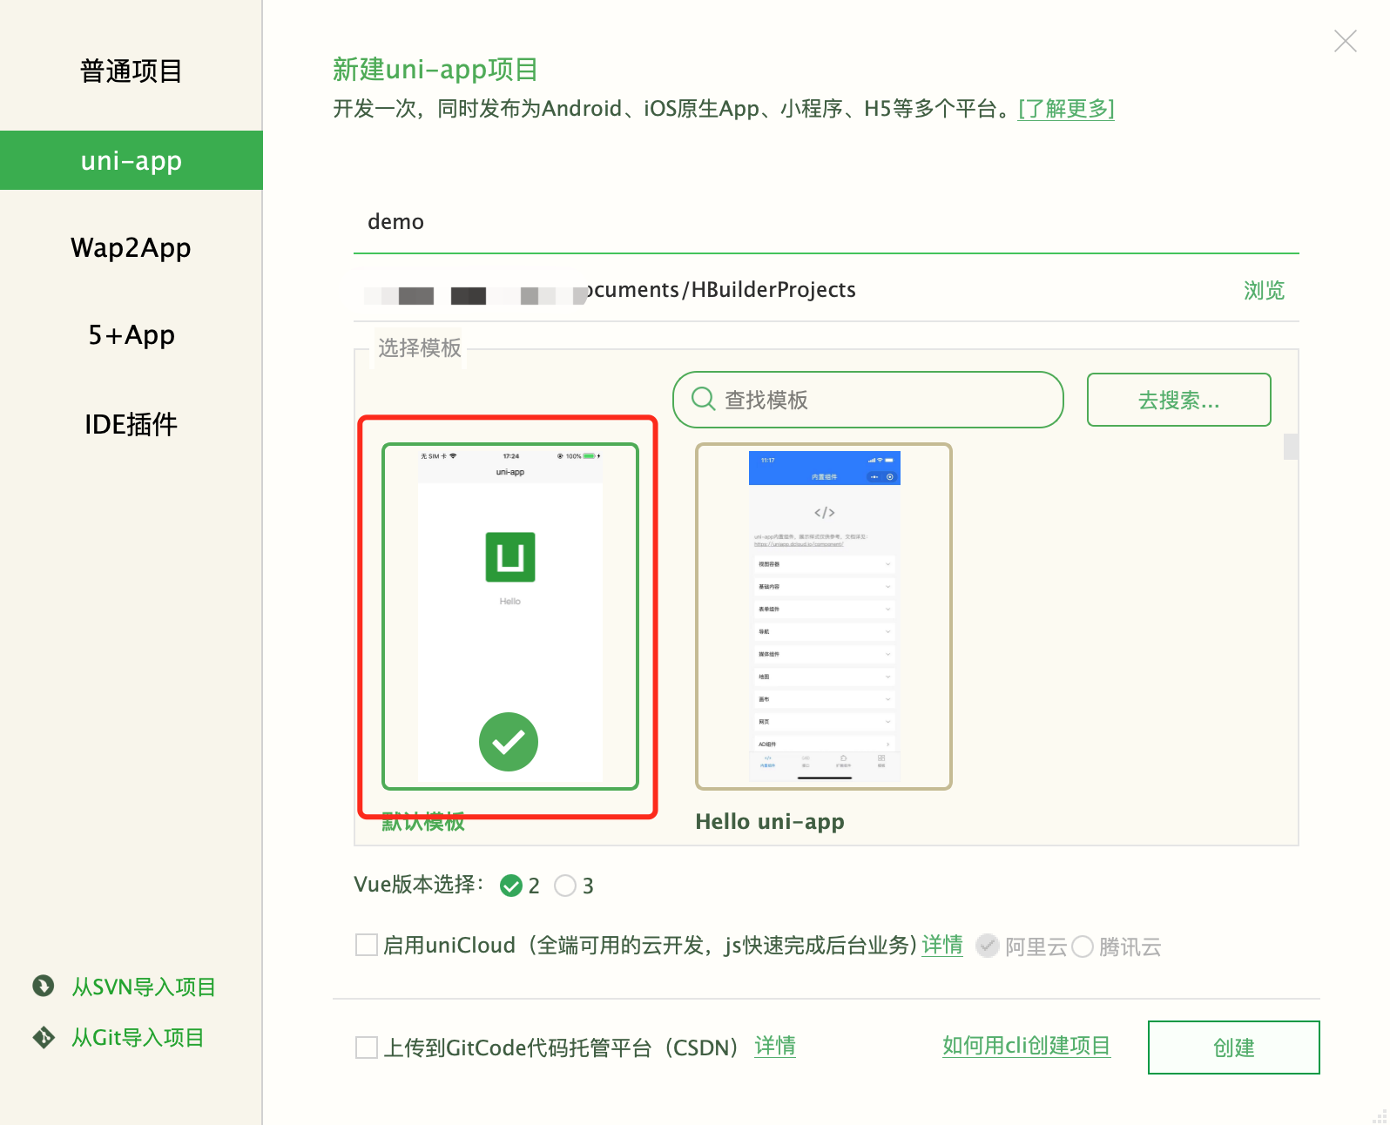Select the 普通项目 project type tab

131,71
